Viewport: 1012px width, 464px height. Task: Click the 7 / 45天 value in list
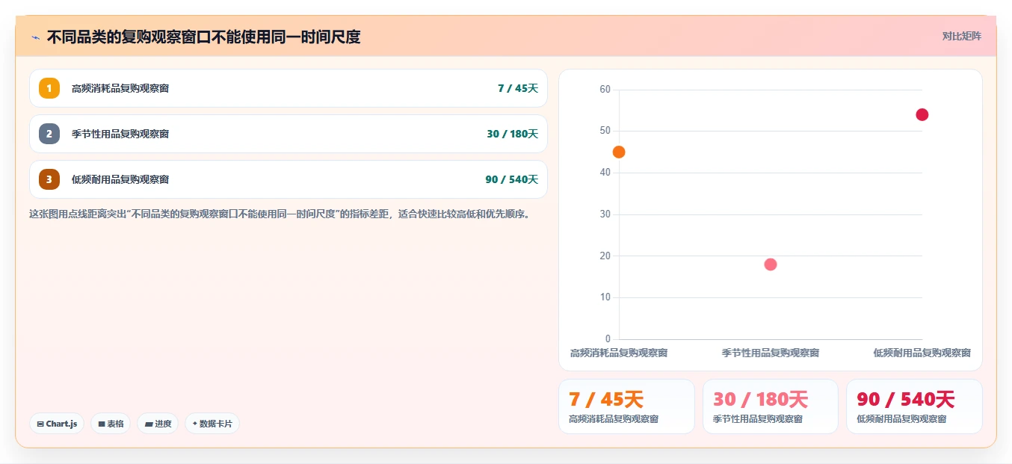point(518,88)
